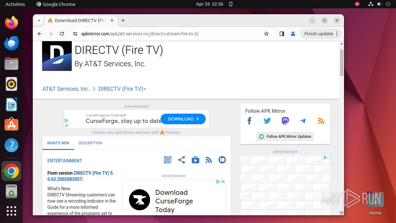Open a new Chrome tab
Screen dimensions: 396x223
click(x=123, y=20)
